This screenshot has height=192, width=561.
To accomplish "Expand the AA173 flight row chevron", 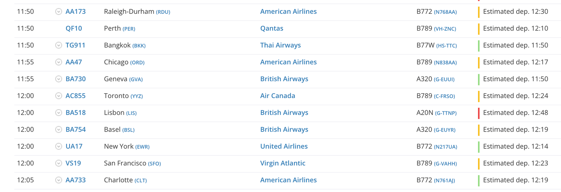I will 58,12.
